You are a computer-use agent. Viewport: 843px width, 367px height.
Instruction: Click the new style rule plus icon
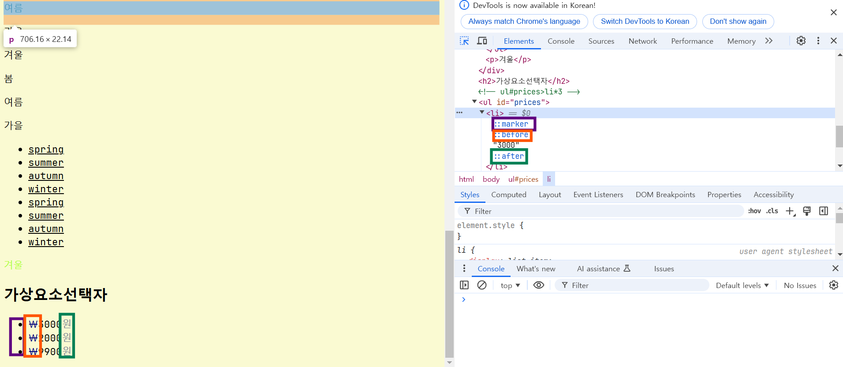point(790,211)
